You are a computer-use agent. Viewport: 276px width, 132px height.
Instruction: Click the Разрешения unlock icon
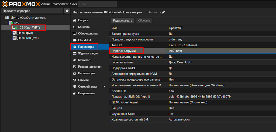tap(75, 93)
